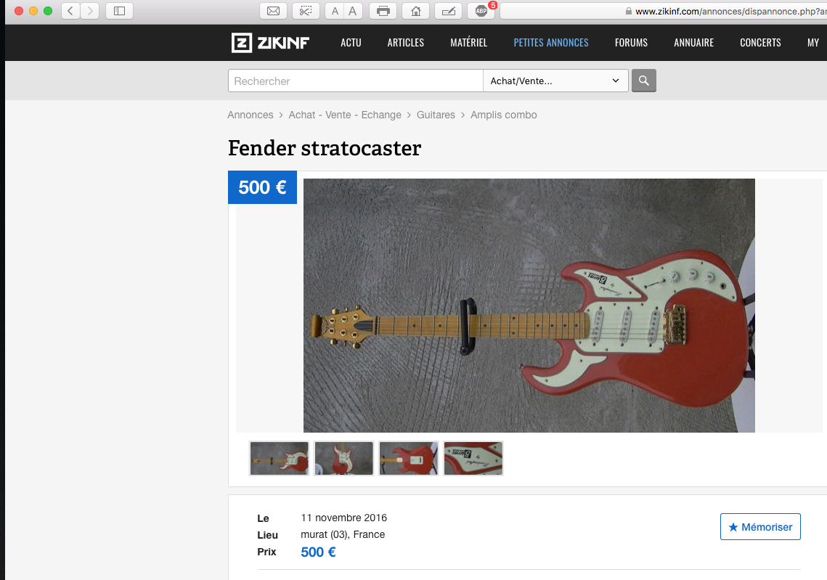
Task: Decrease text size with smaller A
Action: [335, 11]
